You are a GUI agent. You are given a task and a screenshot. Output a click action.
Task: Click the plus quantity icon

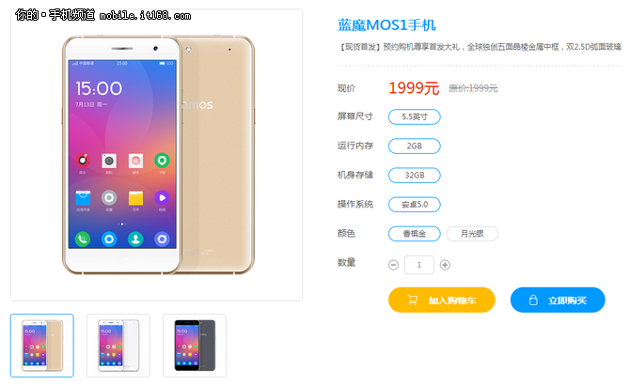(x=445, y=265)
